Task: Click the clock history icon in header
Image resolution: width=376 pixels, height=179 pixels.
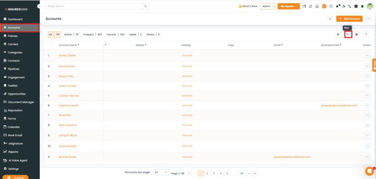Action: tap(331, 6)
